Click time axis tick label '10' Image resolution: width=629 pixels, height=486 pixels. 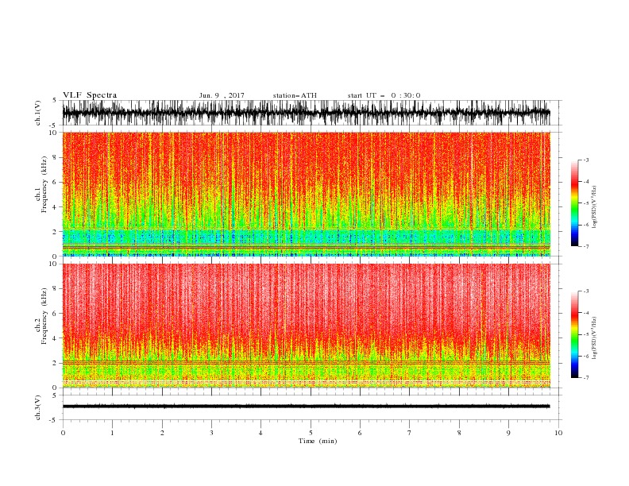[x=558, y=433]
